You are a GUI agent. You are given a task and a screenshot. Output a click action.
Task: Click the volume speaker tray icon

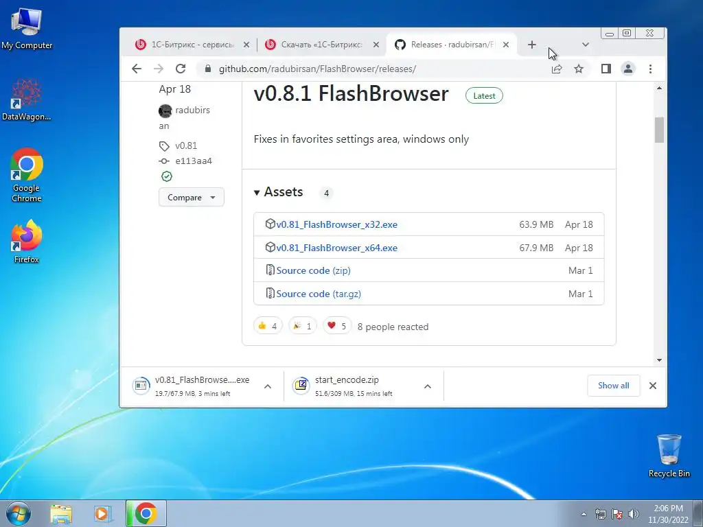(634, 514)
